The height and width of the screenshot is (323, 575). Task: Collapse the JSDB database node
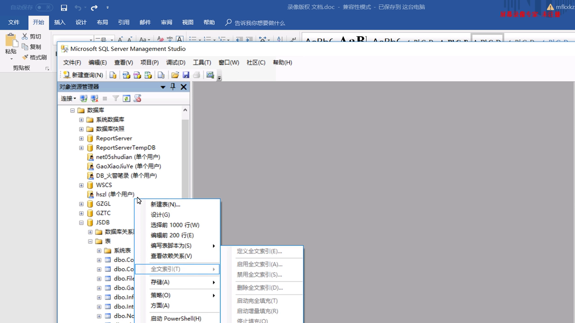point(81,223)
